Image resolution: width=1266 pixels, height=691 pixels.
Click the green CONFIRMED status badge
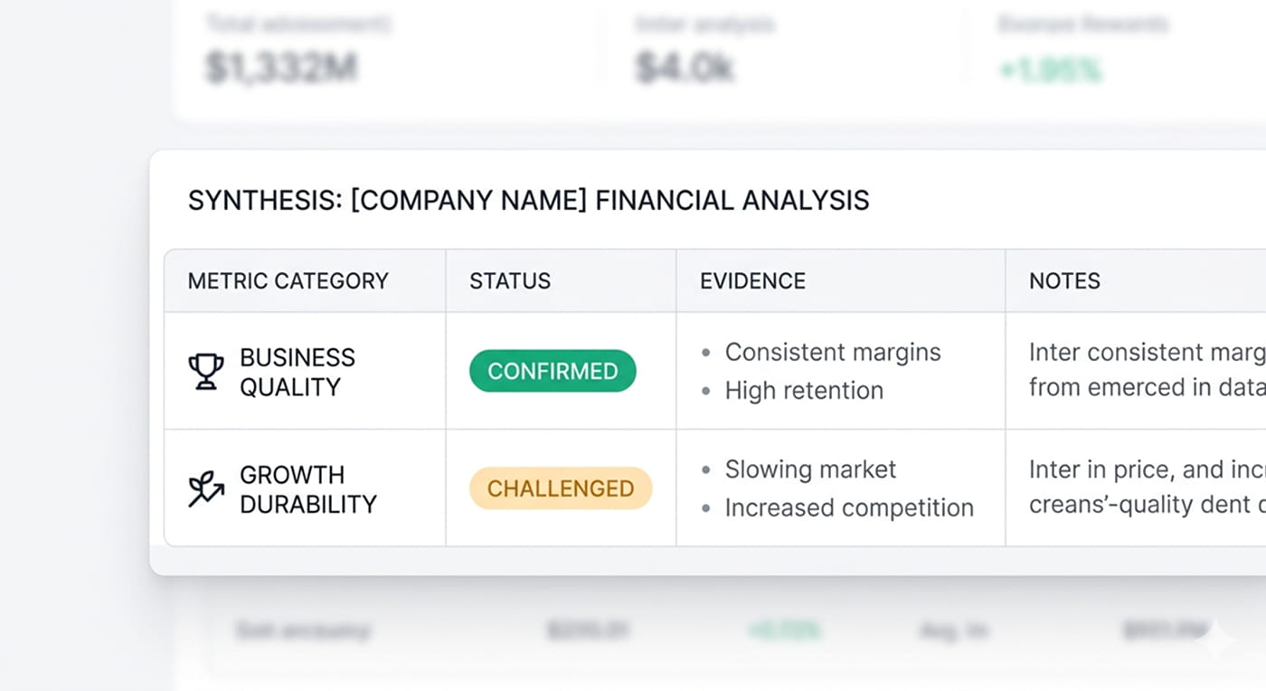(x=552, y=371)
